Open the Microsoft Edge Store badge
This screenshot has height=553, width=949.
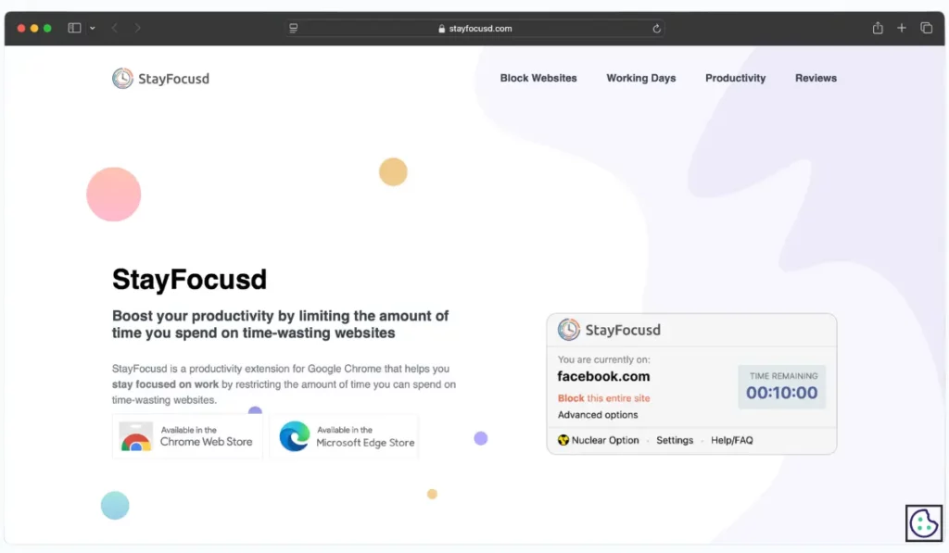tap(345, 436)
